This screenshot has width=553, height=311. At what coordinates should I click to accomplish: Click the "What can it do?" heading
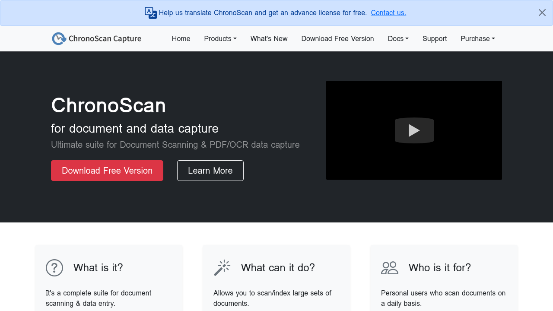pos(278,268)
